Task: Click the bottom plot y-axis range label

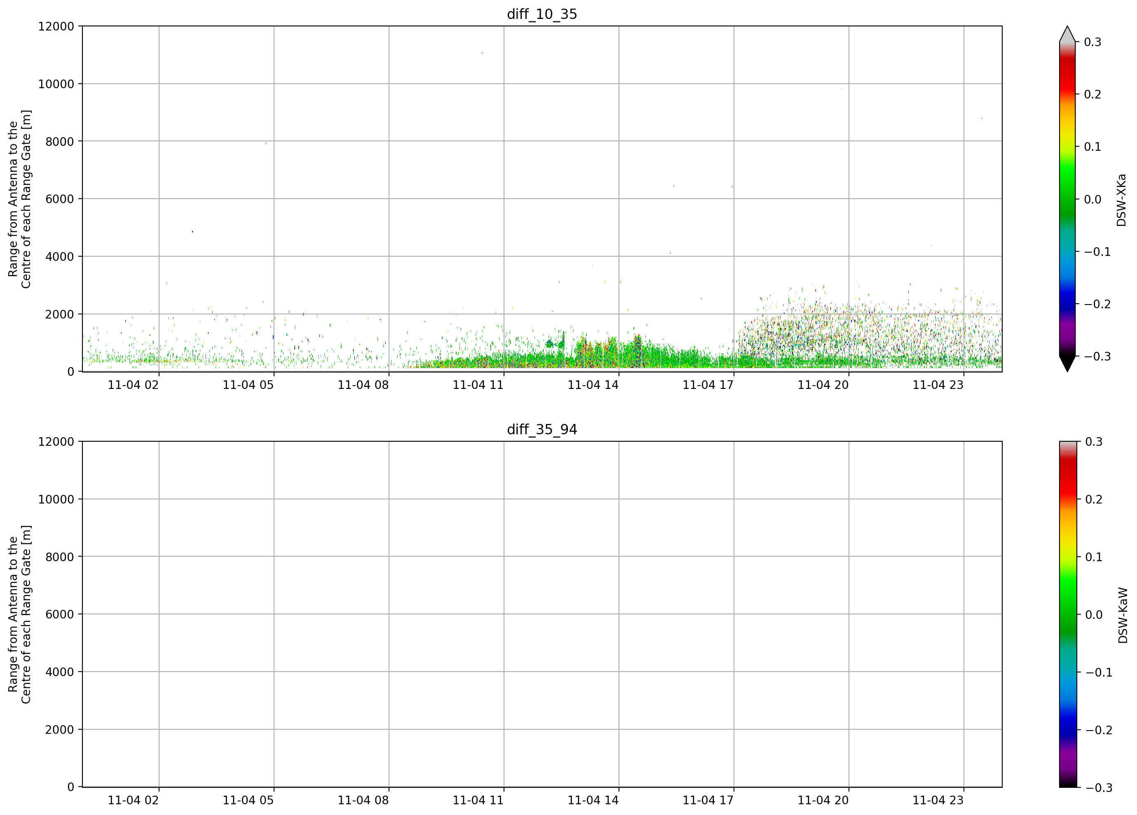Action: (19, 614)
